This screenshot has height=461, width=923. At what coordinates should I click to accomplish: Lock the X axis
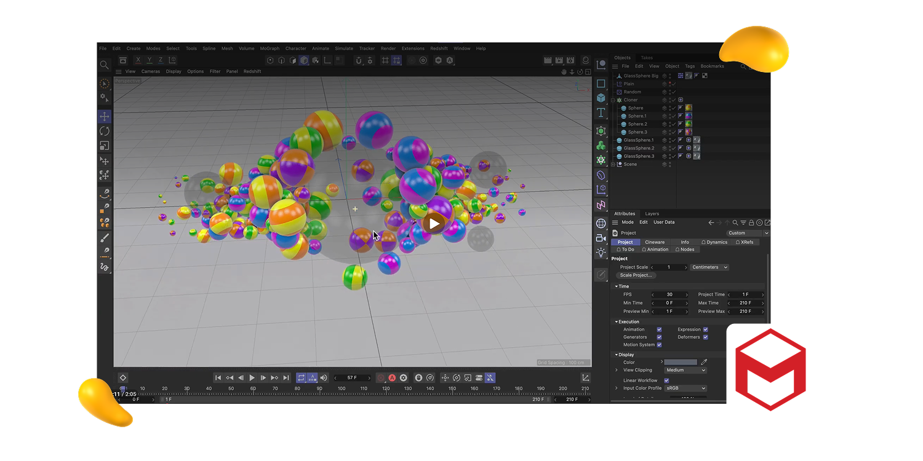tap(138, 60)
